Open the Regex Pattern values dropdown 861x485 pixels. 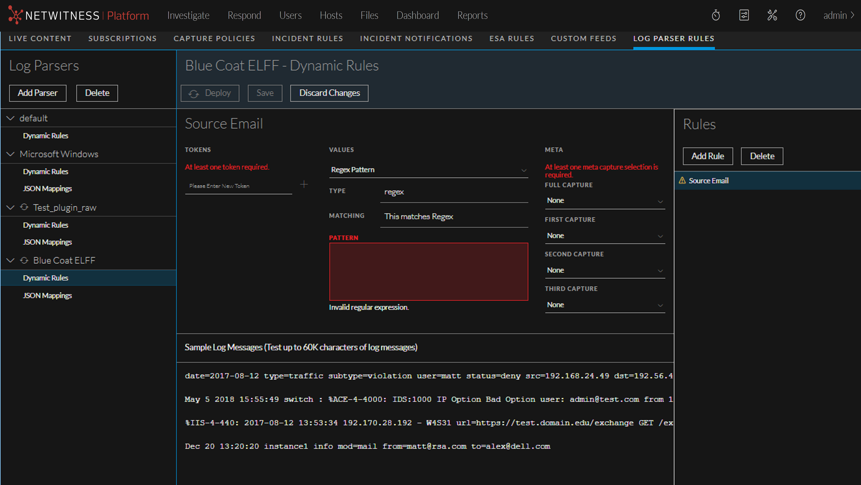(x=428, y=170)
